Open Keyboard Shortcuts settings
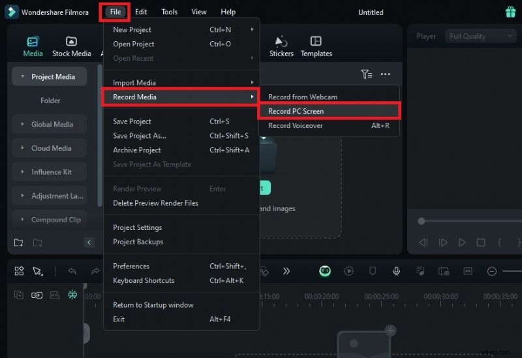This screenshot has height=358, width=522. [181, 280]
